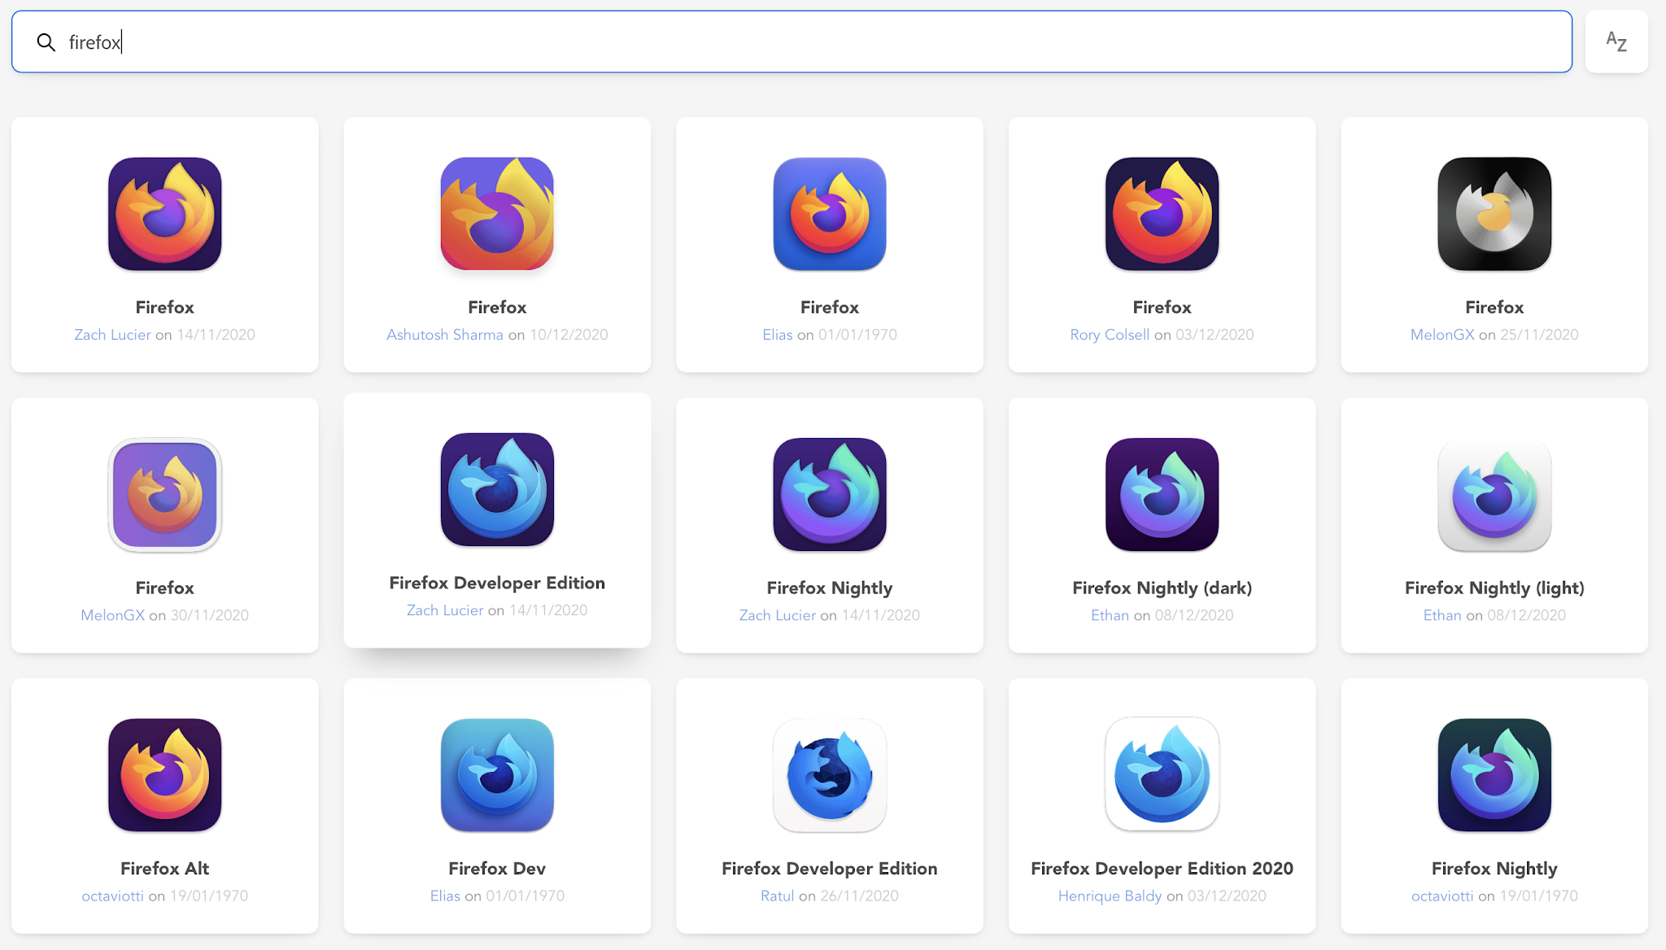Image resolution: width=1666 pixels, height=950 pixels.
Task: Click the Ethan link under Nightly (dark)
Action: click(x=1110, y=615)
